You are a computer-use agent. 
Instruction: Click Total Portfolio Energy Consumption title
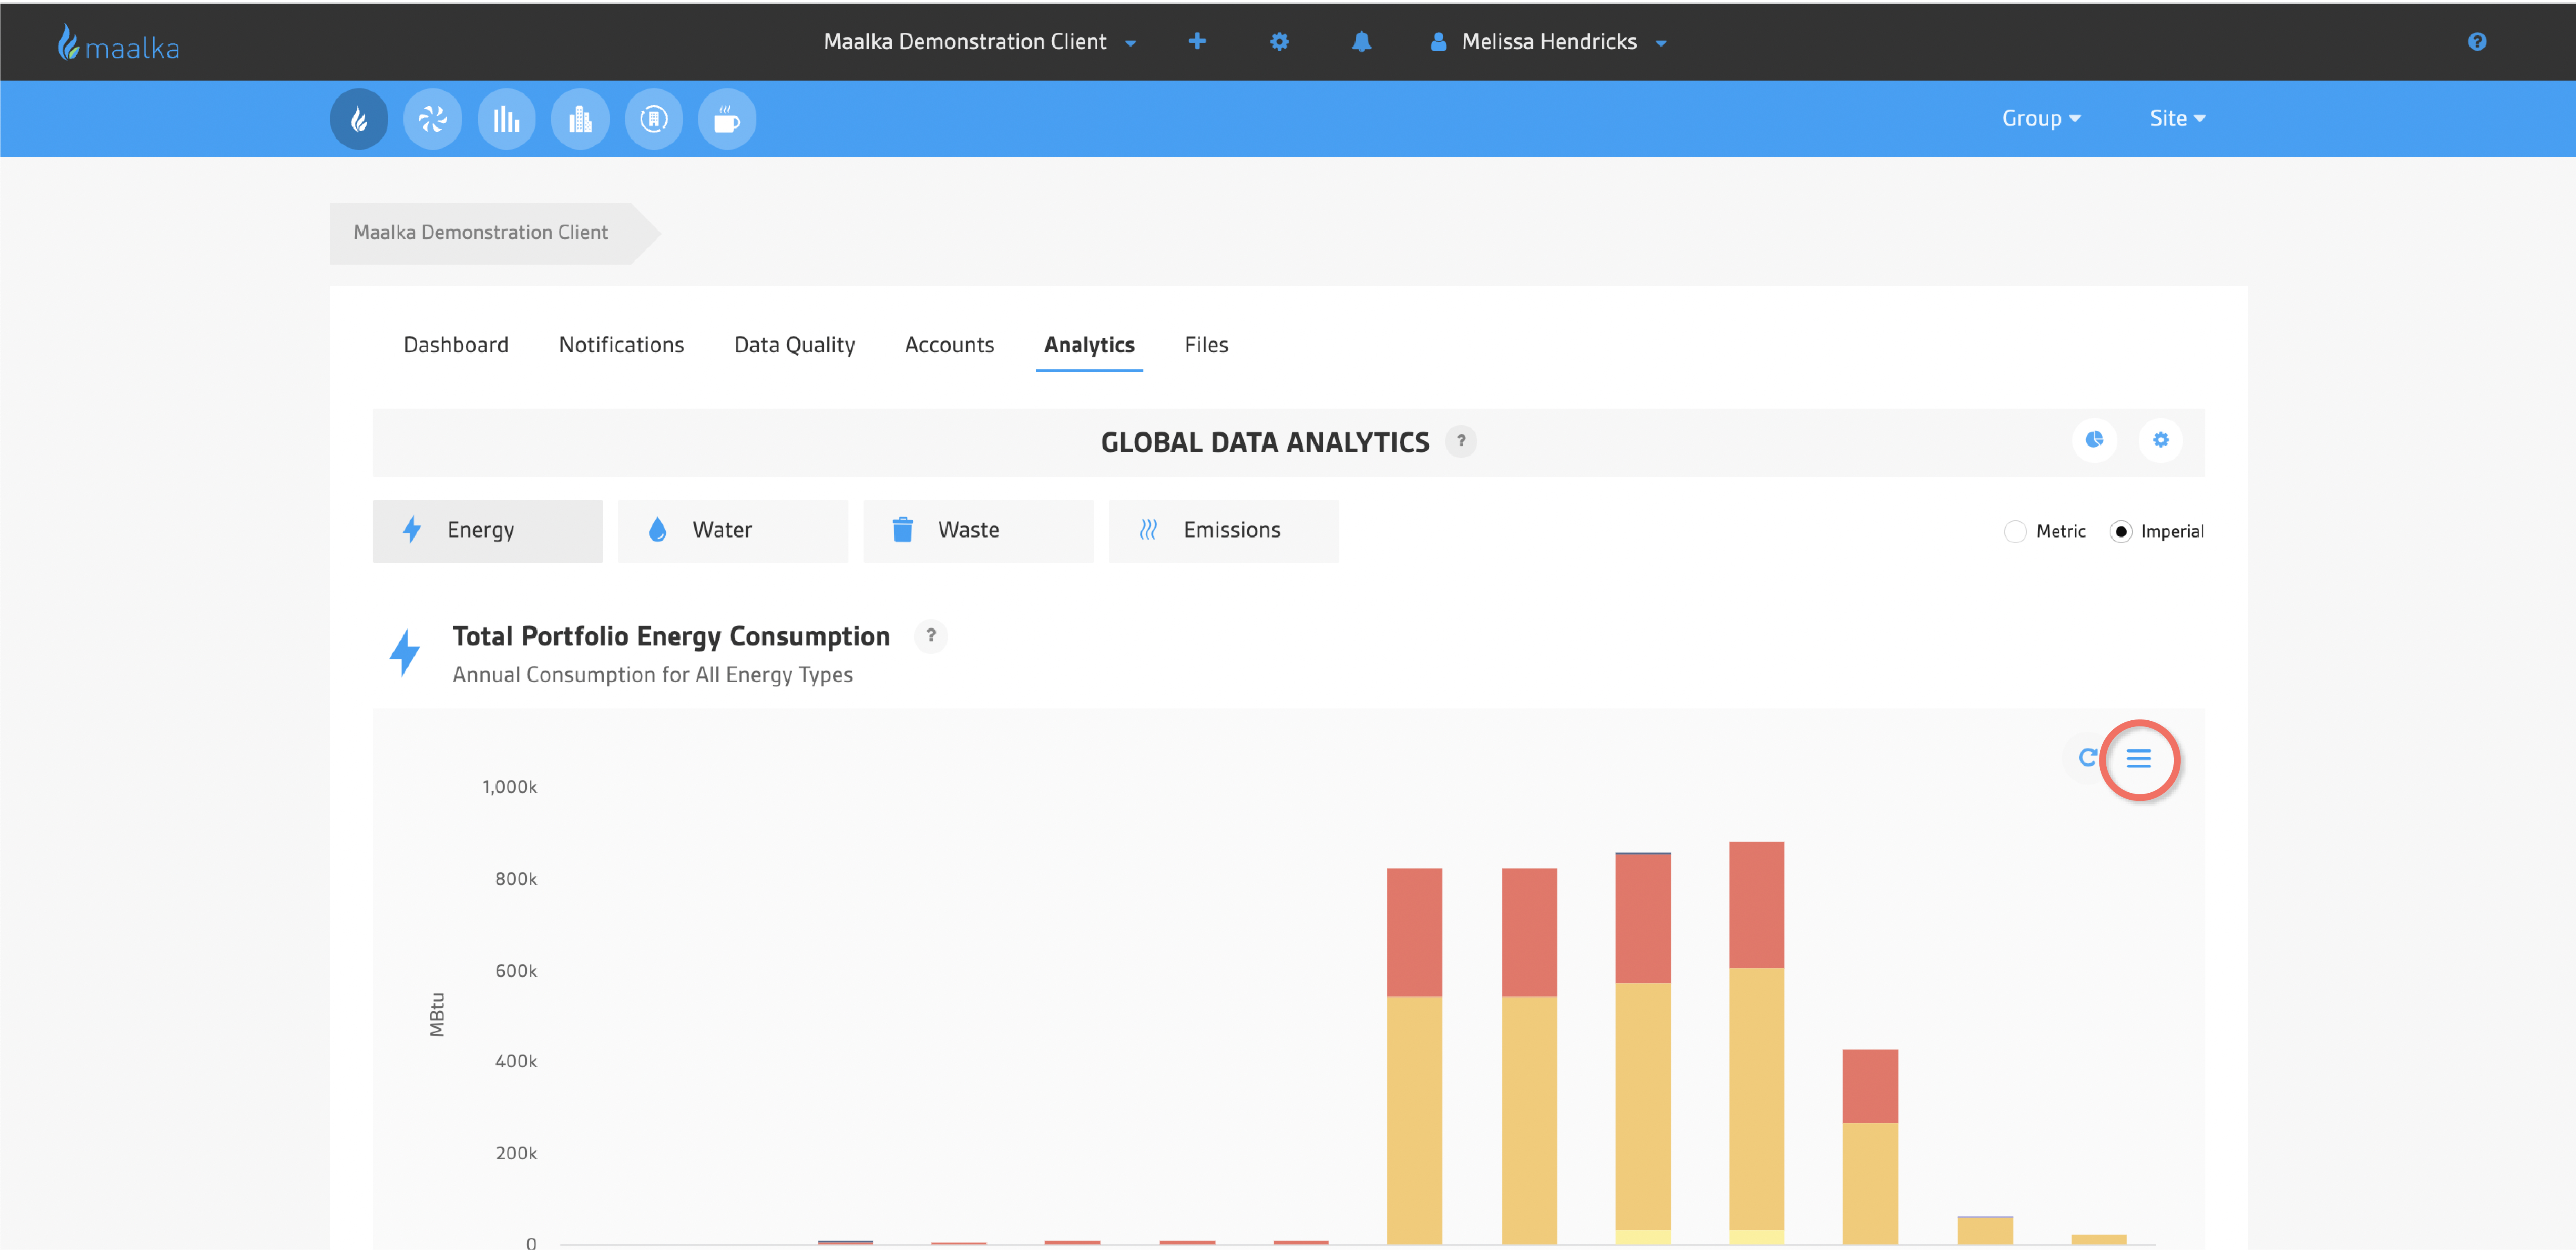pyautogui.click(x=671, y=637)
